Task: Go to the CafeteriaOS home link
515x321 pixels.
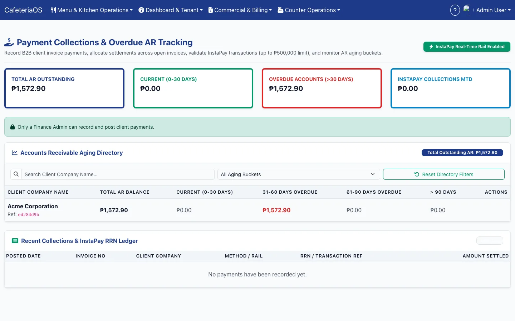Action: pyautogui.click(x=23, y=10)
